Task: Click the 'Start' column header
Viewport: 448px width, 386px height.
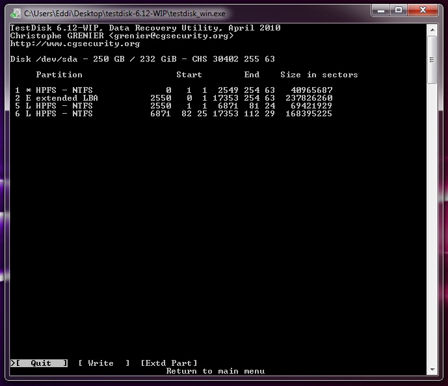Action: [189, 75]
